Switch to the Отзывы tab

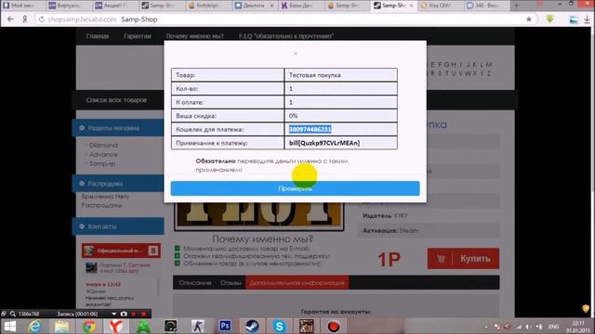coord(231,283)
